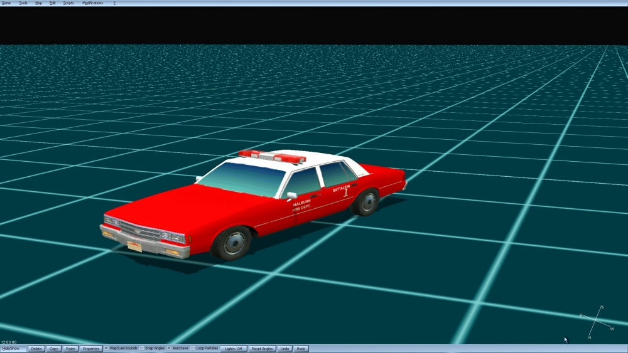Image resolution: width=628 pixels, height=353 pixels.
Task: Click the Paste button
Action: (70, 349)
